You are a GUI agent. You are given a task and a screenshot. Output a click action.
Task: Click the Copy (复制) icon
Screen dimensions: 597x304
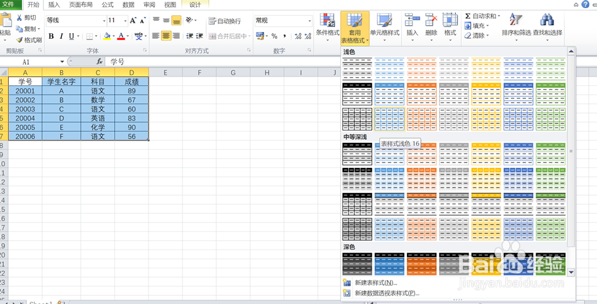[19, 29]
